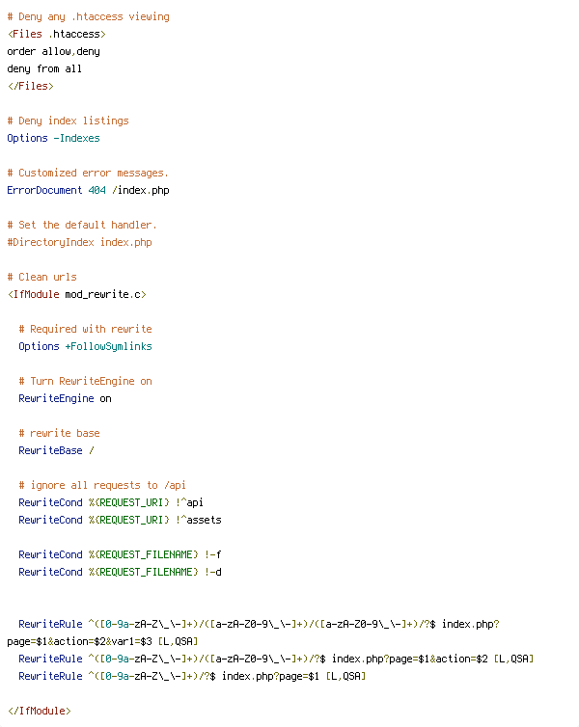Click the 'Options -Indexes' directive
Image resolution: width=579 pixels, height=727 pixels.
(53, 138)
